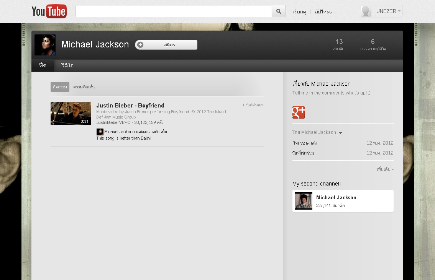
Task: Switch to the วิดีโอ videos tab
Action: (67, 66)
